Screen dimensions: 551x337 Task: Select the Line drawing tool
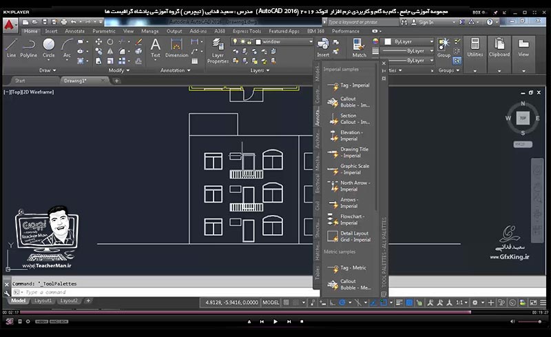11,48
